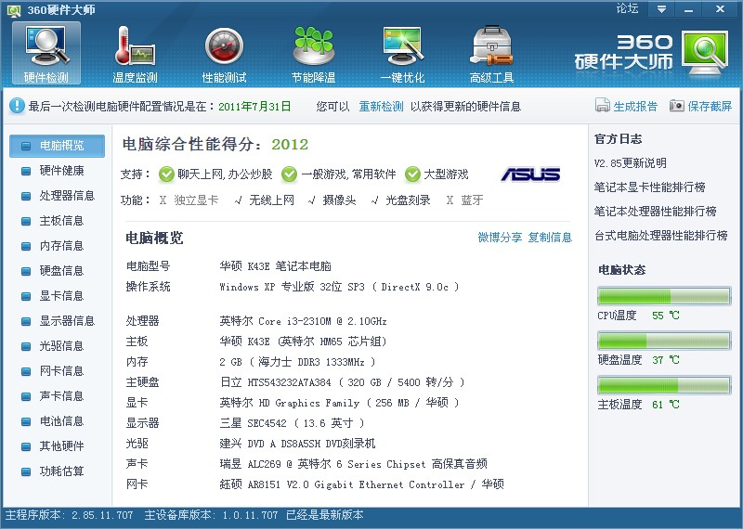Open 高级工具 toolbox icon
The width and height of the screenshot is (743, 529).
(x=491, y=45)
